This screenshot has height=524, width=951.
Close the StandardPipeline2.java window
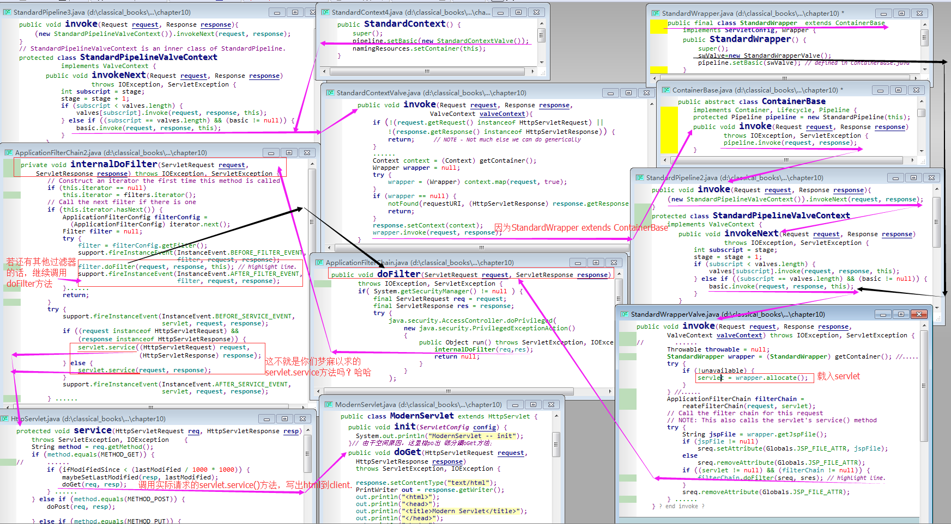(x=931, y=177)
